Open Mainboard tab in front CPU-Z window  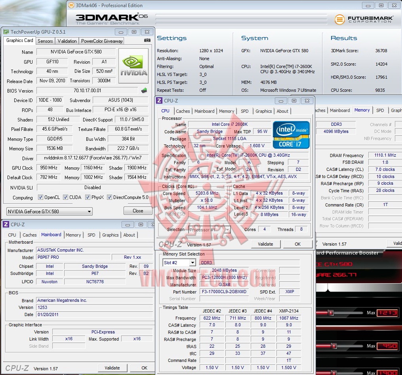tap(204, 111)
